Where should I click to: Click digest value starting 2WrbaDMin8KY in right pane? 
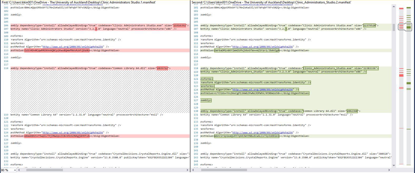tap(247, 50)
